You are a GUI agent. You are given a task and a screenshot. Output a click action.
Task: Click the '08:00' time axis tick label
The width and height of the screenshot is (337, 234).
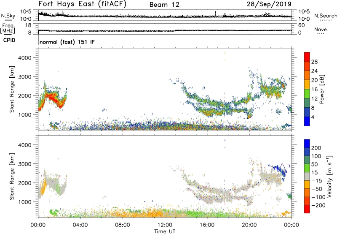click(x=123, y=225)
